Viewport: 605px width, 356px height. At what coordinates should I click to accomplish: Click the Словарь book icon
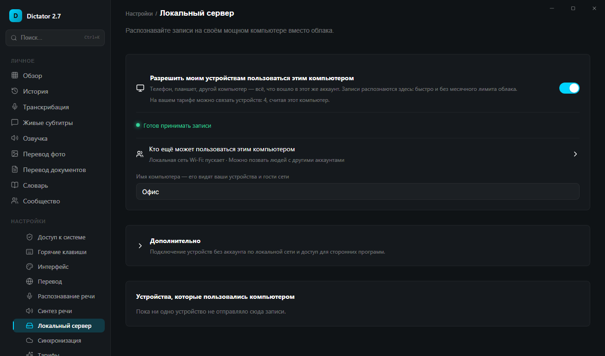coord(15,185)
